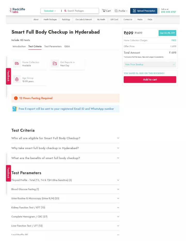This screenshot has height=241, width=186.
Task: Expand Thyroid Profile test parameters
Action: point(65,180)
